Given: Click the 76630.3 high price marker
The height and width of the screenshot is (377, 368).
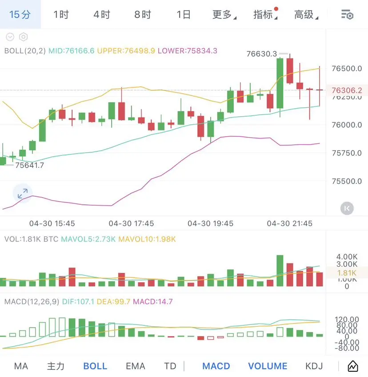Looking at the screenshot, I should pos(262,54).
